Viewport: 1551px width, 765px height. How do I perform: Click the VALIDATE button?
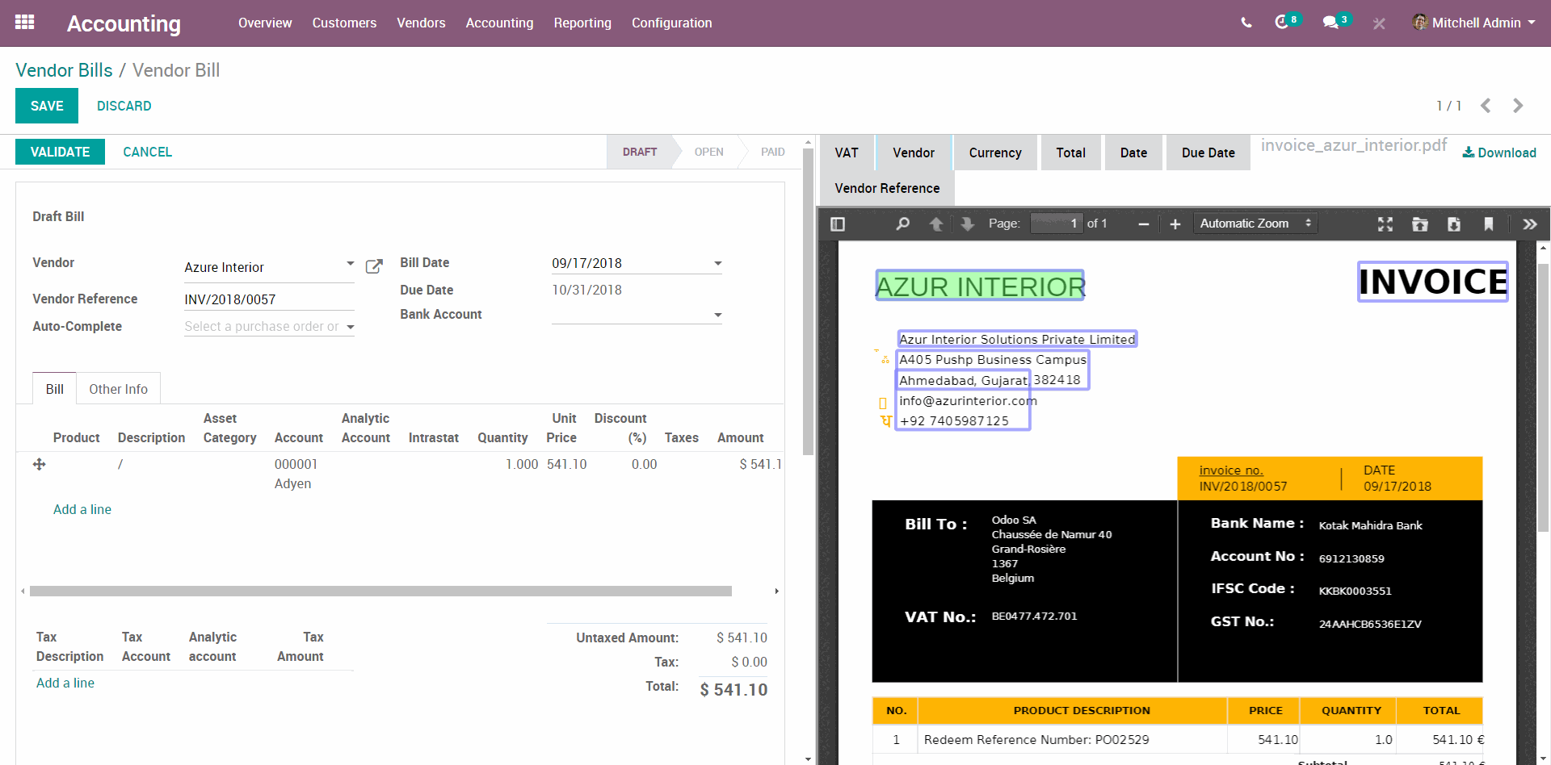tap(60, 152)
